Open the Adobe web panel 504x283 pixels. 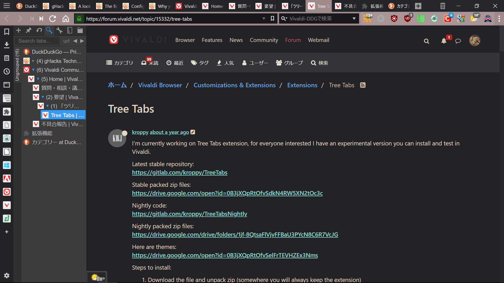tap(7, 178)
